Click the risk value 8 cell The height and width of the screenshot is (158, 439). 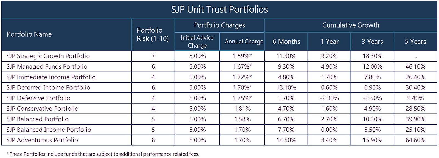pos(153,140)
